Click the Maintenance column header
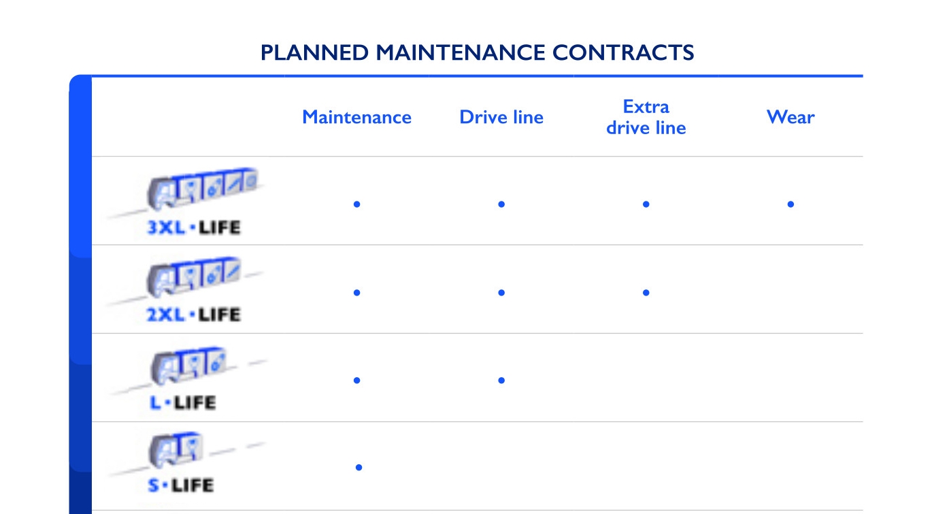 click(356, 117)
